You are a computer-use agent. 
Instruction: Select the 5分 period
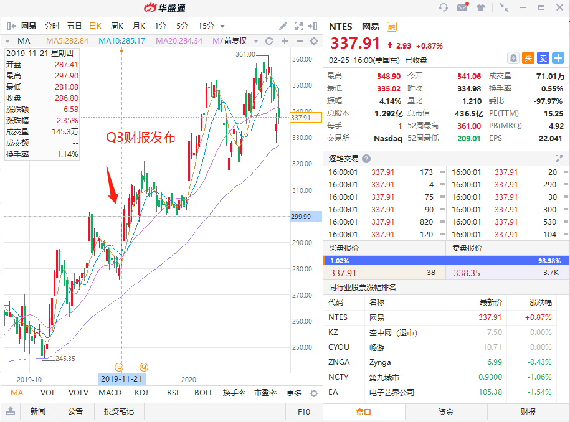182,26
